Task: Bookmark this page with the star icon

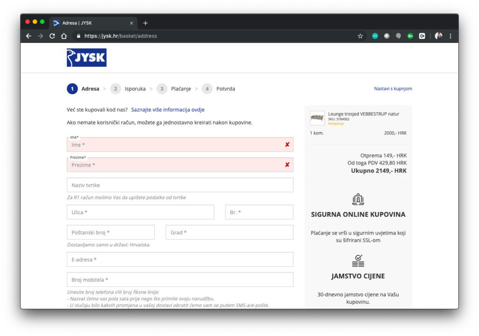Action: pos(360,36)
